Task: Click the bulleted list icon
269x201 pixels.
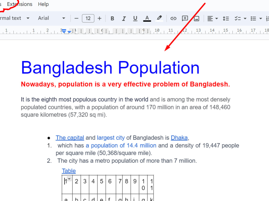Action: (253, 18)
